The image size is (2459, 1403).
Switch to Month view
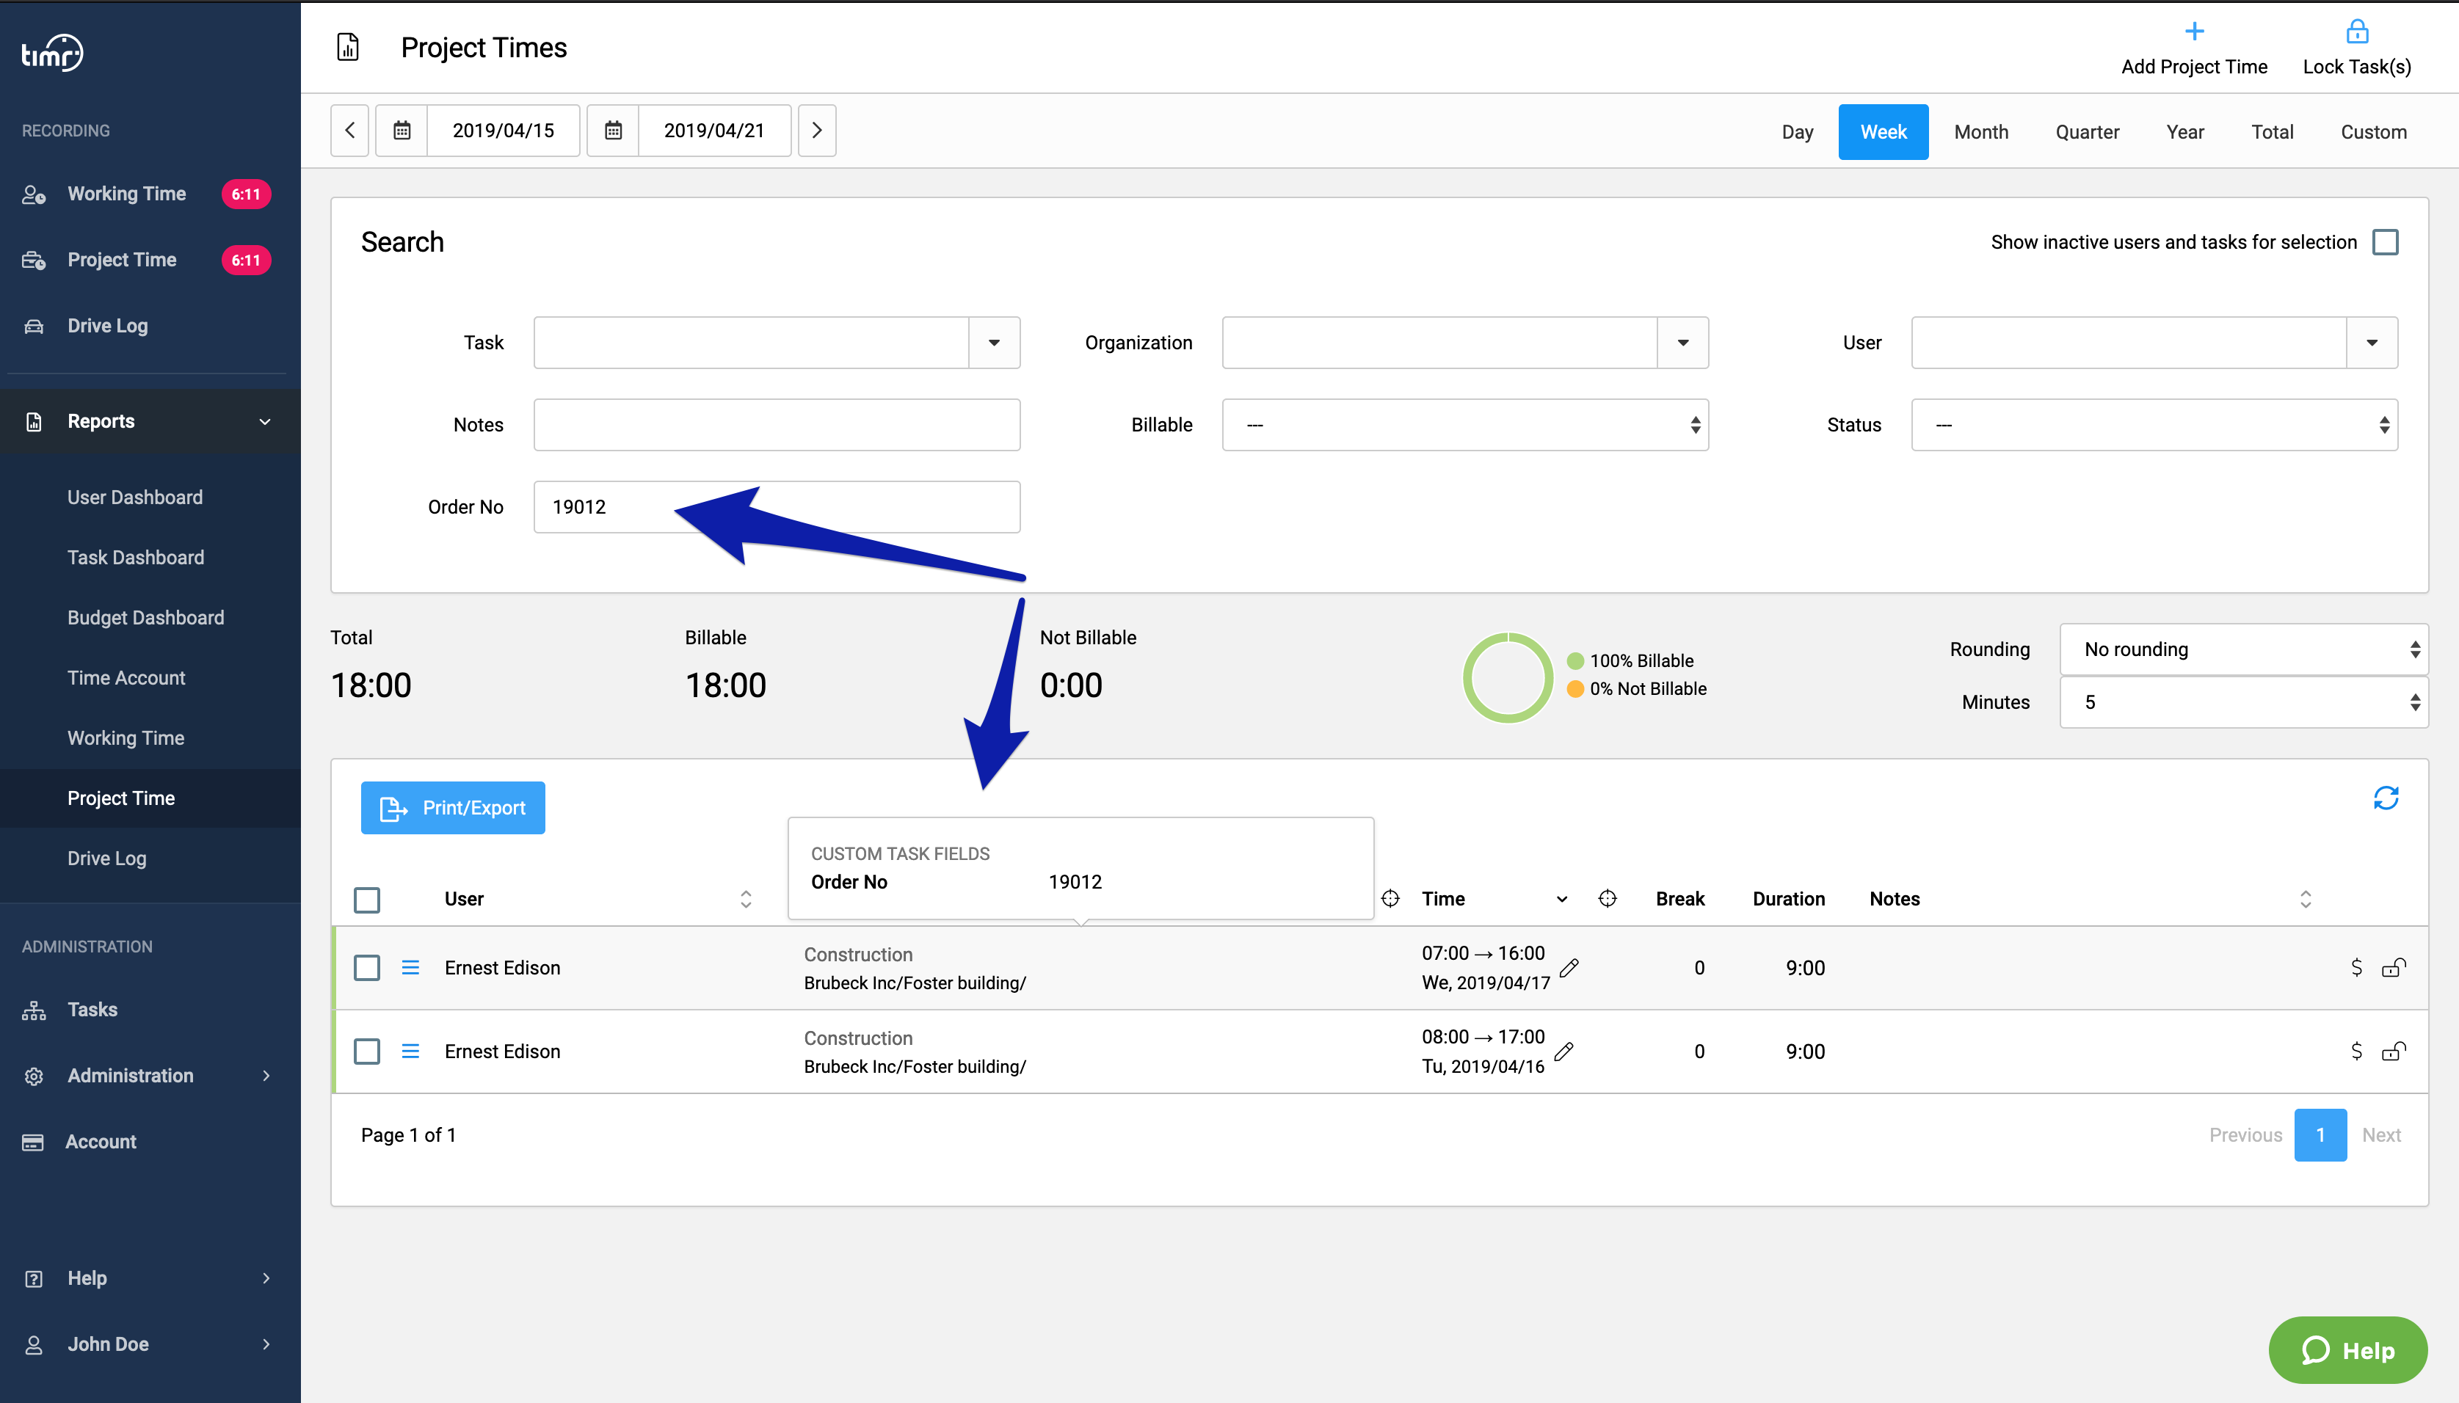1981,132
